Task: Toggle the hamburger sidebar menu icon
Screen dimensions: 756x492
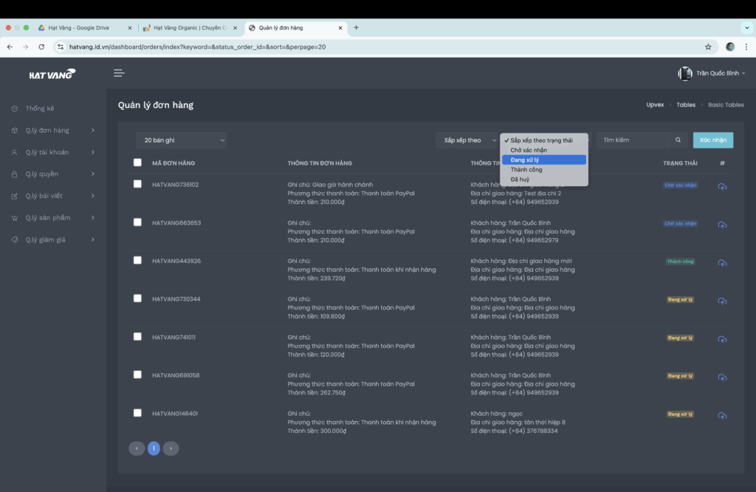Action: coord(119,73)
